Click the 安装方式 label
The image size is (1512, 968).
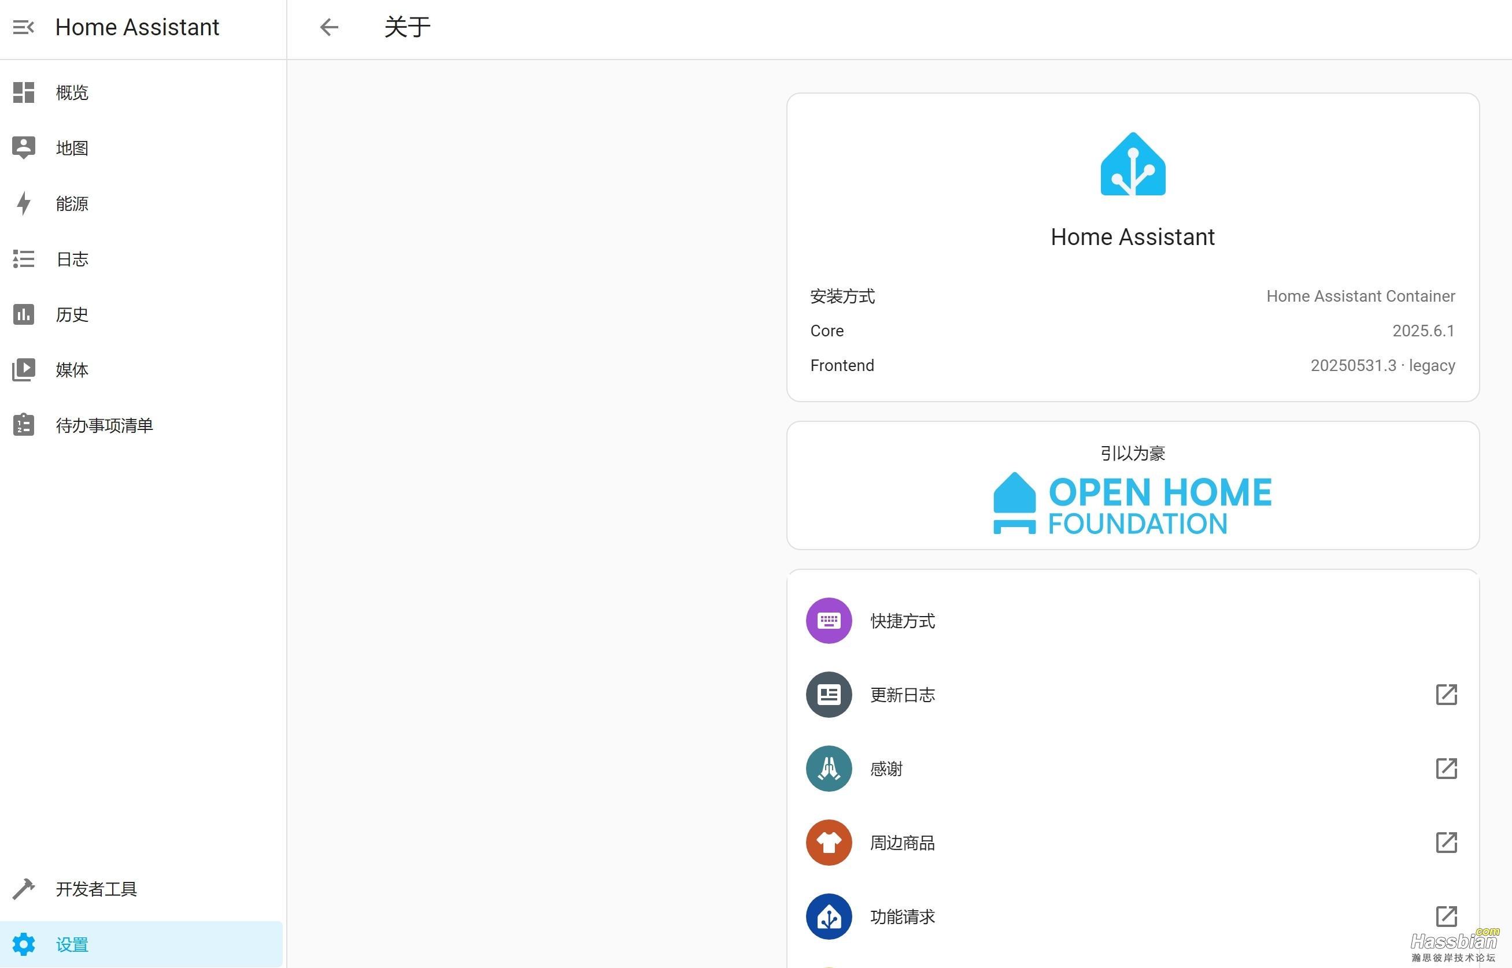tap(842, 296)
